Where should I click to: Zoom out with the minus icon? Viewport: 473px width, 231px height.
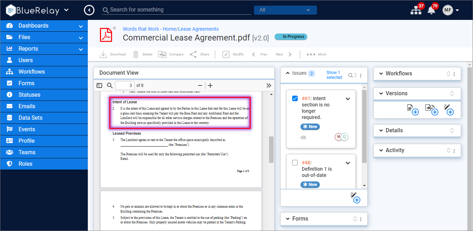[200, 85]
